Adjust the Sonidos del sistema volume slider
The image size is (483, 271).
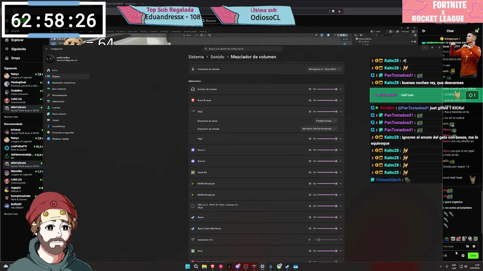(x=327, y=89)
